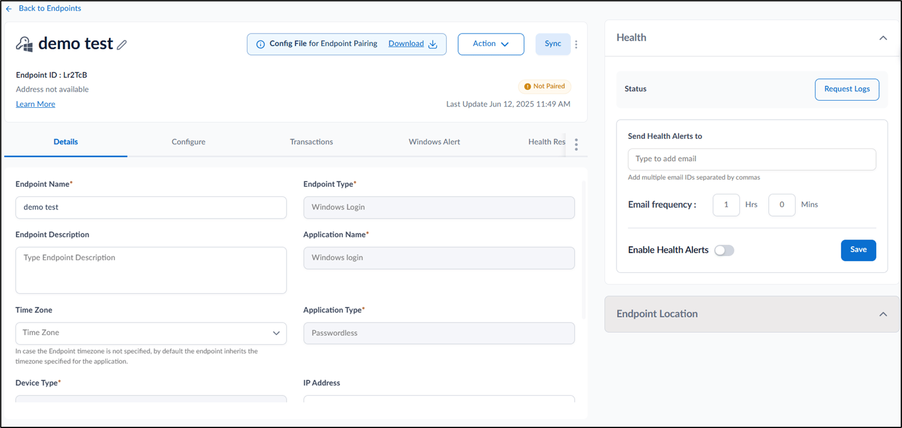
Task: Click the Endpoint Name input field
Action: pyautogui.click(x=151, y=207)
